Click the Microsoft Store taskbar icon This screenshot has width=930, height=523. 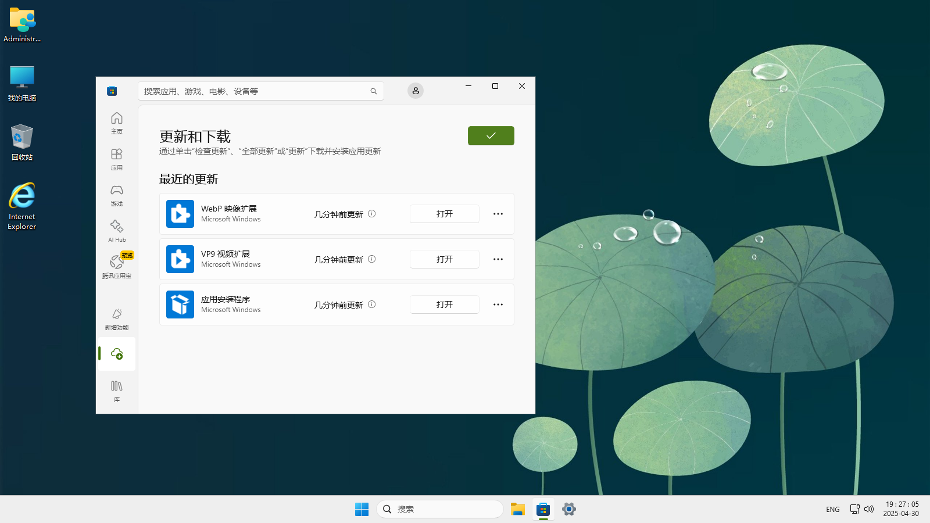543,509
